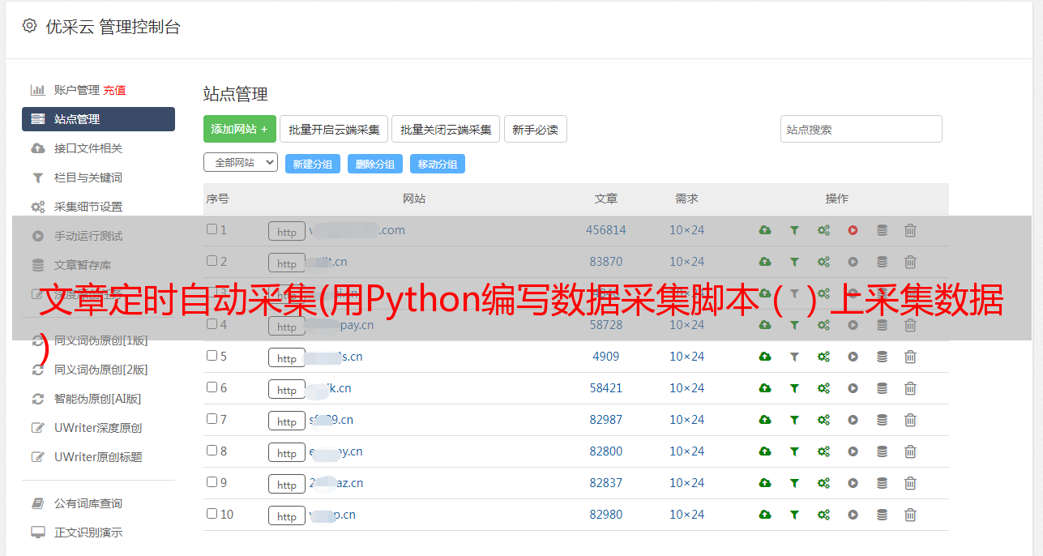Click the play icon in row 7
The height and width of the screenshot is (556, 1043).
(853, 420)
